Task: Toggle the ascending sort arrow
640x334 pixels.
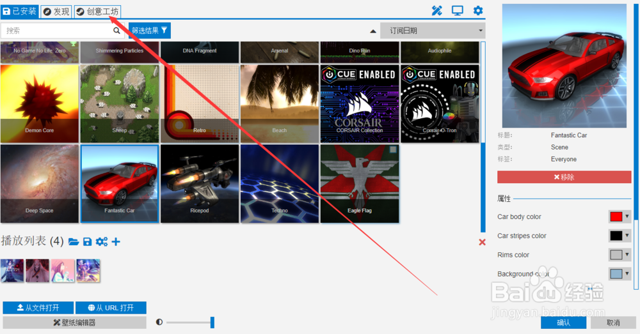Action: coord(372,31)
